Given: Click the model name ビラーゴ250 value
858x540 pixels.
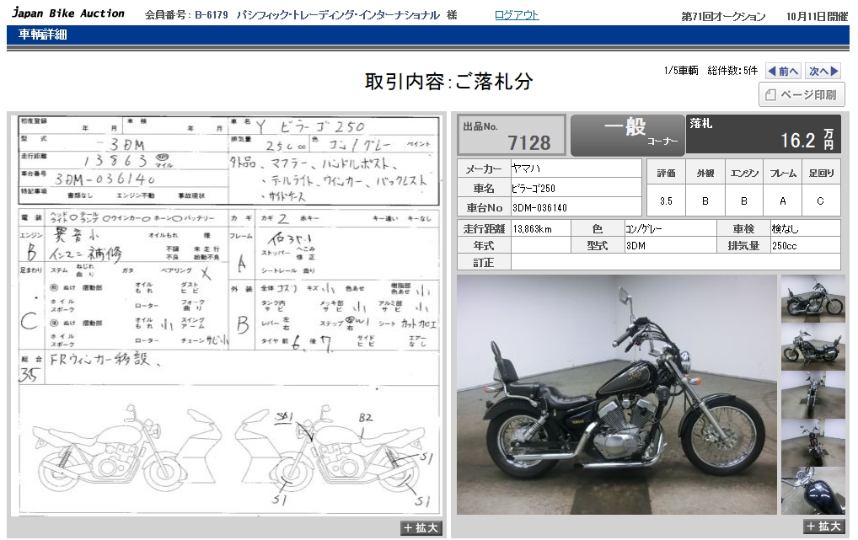Looking at the screenshot, I should 534,188.
